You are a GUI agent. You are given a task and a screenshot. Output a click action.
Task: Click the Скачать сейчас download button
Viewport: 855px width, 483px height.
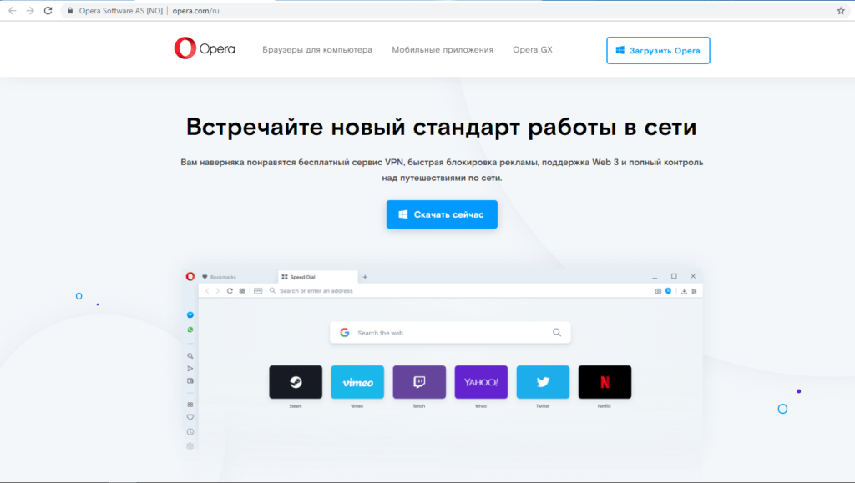442,214
